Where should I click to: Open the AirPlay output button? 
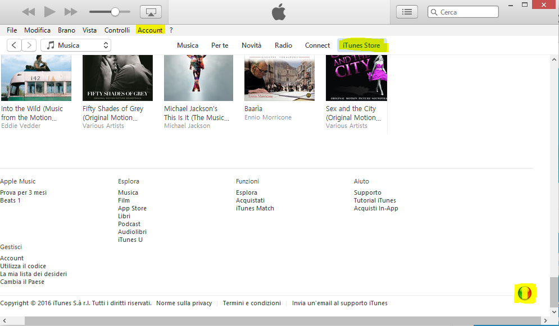coord(150,12)
